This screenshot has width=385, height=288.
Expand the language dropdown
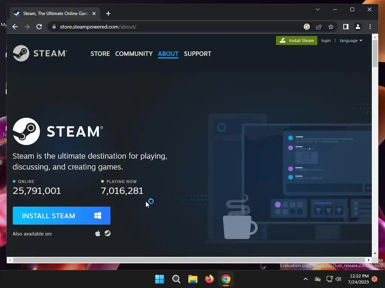[351, 40]
